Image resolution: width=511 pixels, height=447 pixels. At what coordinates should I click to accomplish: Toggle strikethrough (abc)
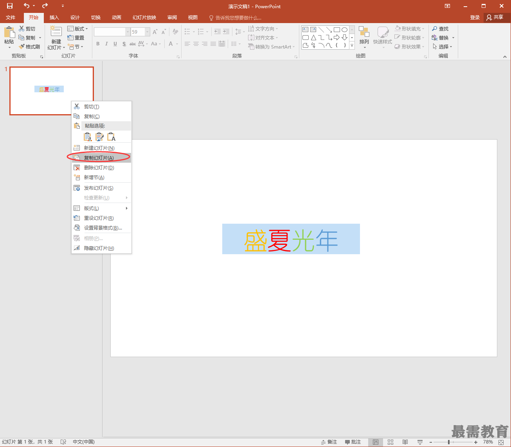click(133, 44)
